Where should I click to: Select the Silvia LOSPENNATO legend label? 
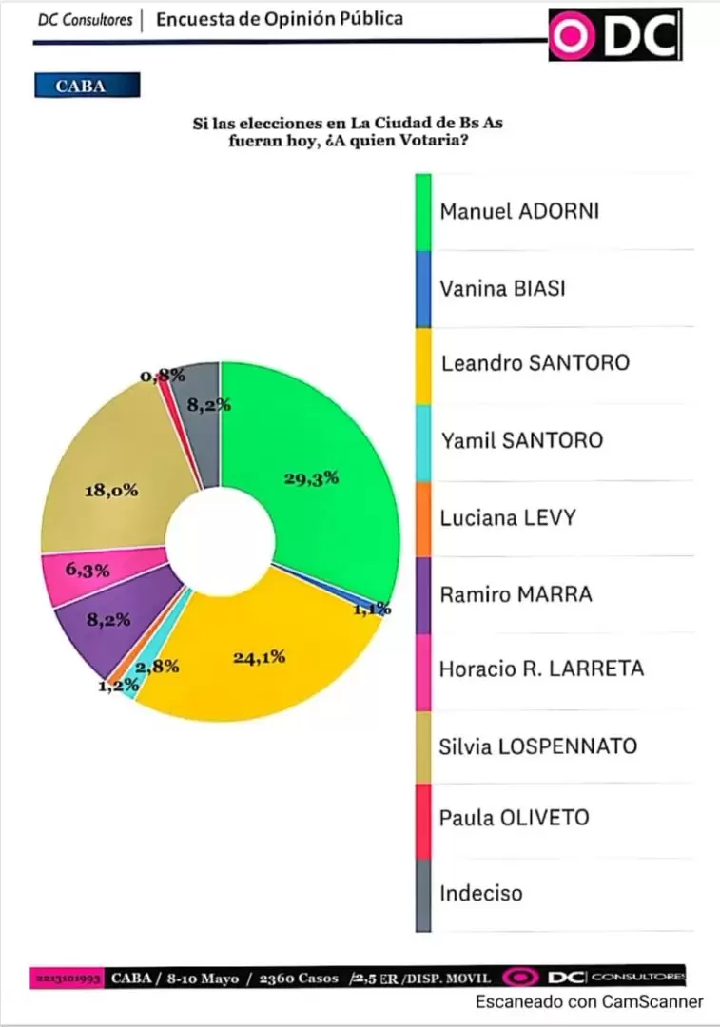(x=538, y=746)
